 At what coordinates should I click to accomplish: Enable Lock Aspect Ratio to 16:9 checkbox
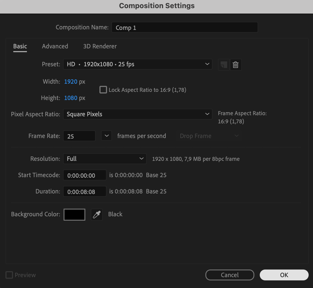[103, 90]
